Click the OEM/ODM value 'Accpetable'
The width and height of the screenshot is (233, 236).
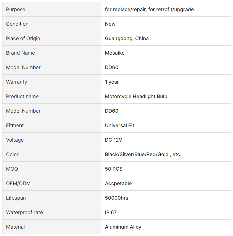pyautogui.click(x=118, y=183)
